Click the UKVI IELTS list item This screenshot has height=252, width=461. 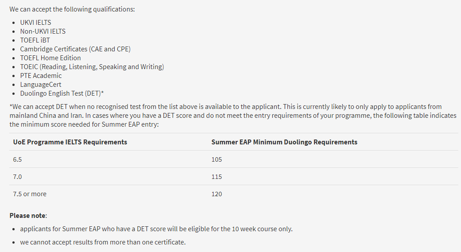coord(35,23)
